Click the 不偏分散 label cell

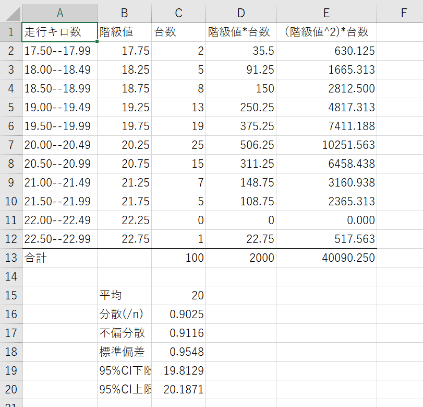(x=124, y=333)
